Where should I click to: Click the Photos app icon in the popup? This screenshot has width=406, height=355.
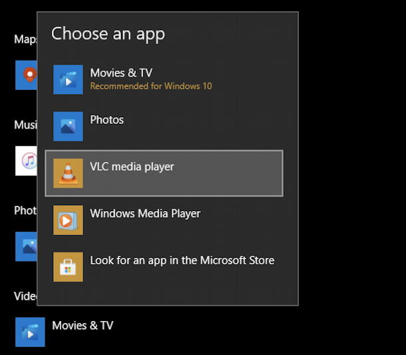68,127
